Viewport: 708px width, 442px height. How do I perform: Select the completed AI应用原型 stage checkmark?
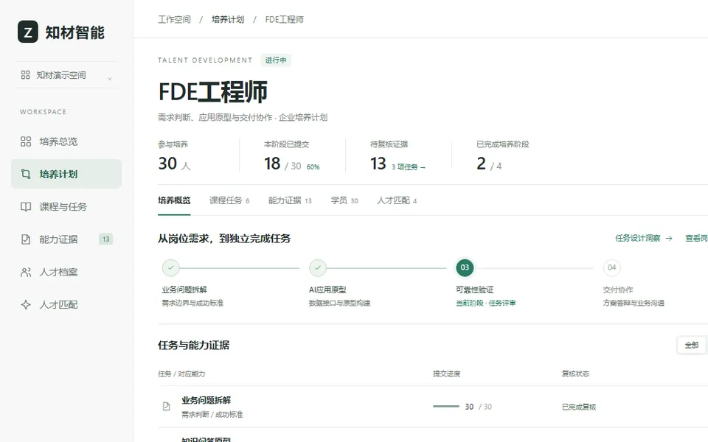(318, 267)
